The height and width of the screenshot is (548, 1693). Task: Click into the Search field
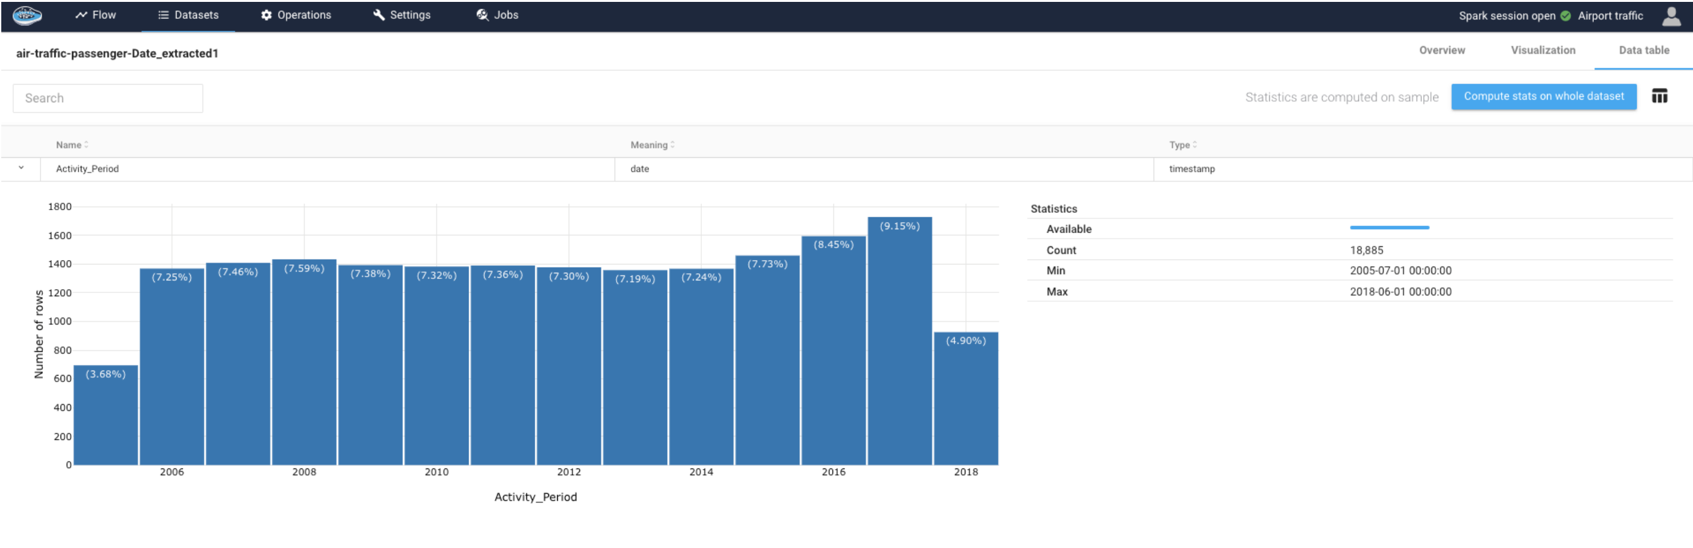[108, 98]
